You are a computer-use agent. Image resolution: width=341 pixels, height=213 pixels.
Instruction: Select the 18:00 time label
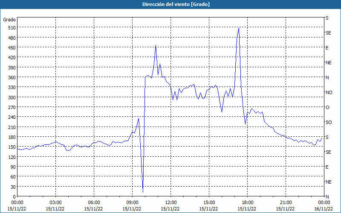coord(247,203)
